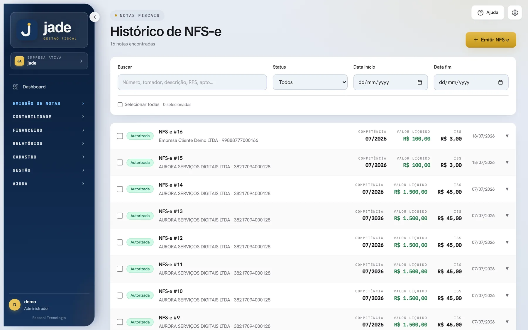This screenshot has height=330, width=528.
Task: Click the 16 notas encontradas text
Action: point(133,44)
